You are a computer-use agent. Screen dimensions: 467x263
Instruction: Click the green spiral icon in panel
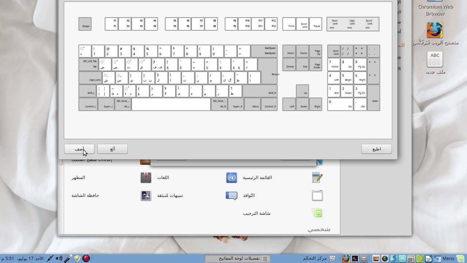pyautogui.click(x=420, y=259)
